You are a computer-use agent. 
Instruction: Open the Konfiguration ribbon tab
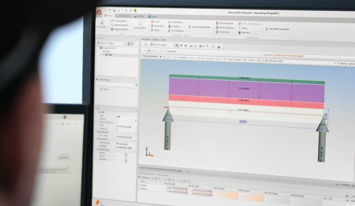pyautogui.click(x=124, y=16)
